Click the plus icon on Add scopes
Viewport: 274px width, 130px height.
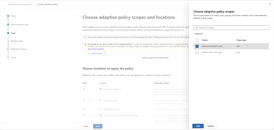[x=89, y=53]
